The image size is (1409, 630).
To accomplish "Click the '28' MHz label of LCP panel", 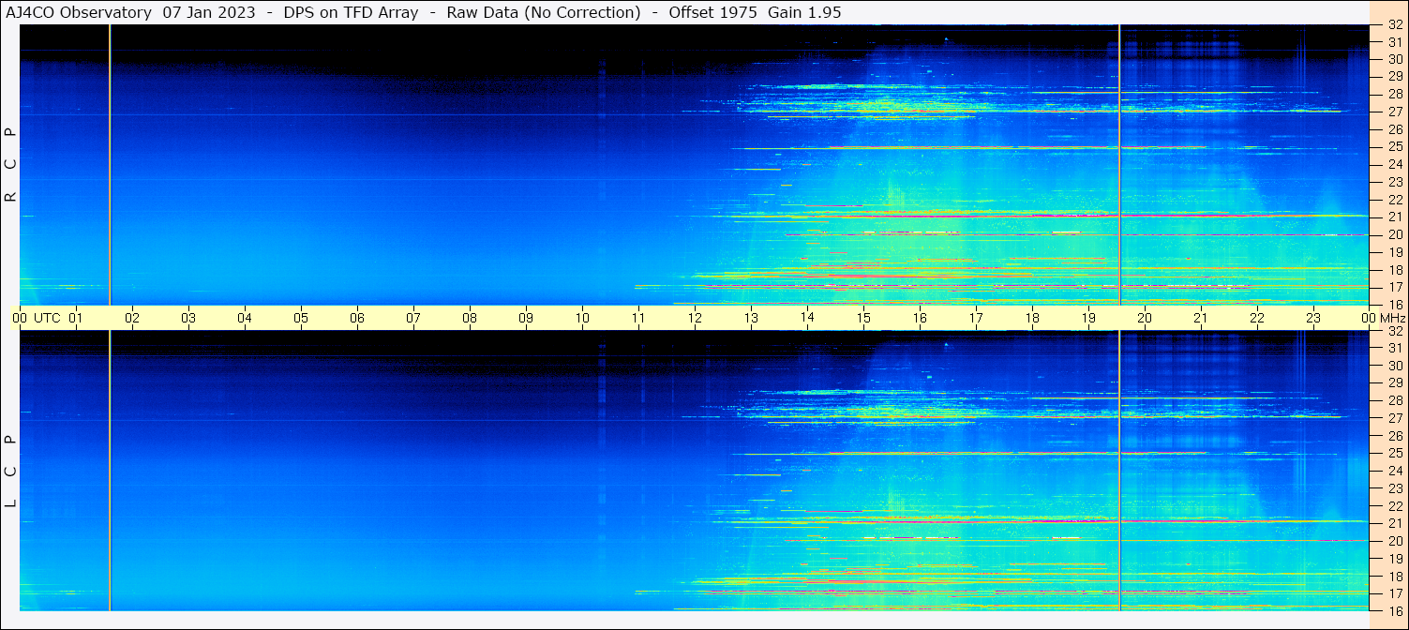I will point(1395,400).
